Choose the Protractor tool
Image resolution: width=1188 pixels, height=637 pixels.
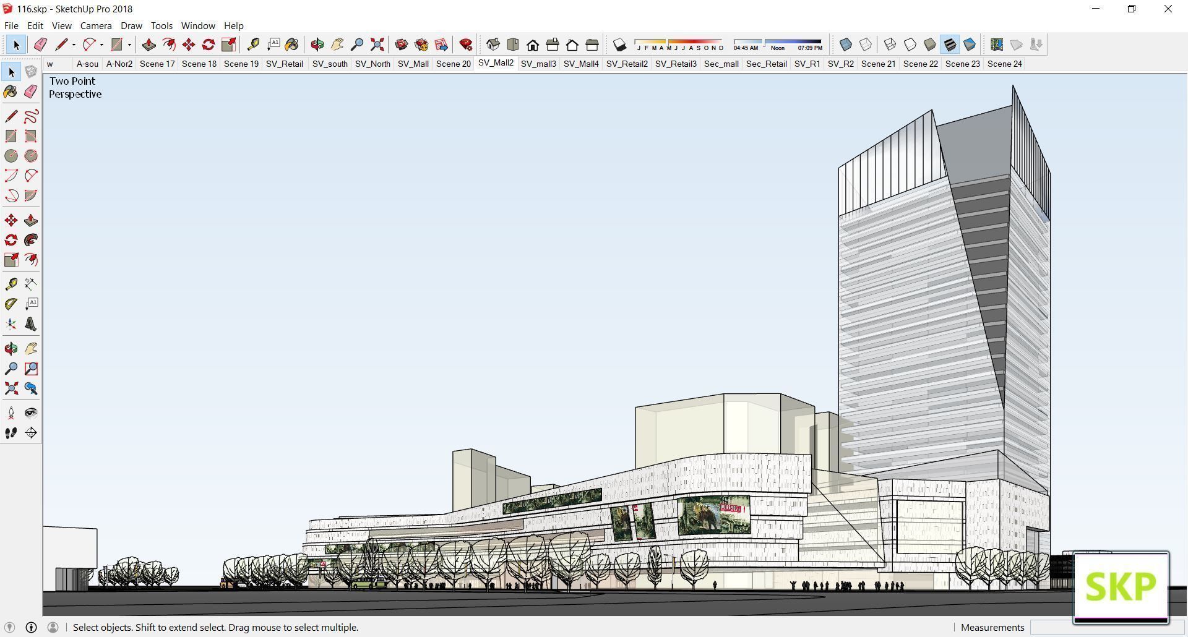pos(11,304)
